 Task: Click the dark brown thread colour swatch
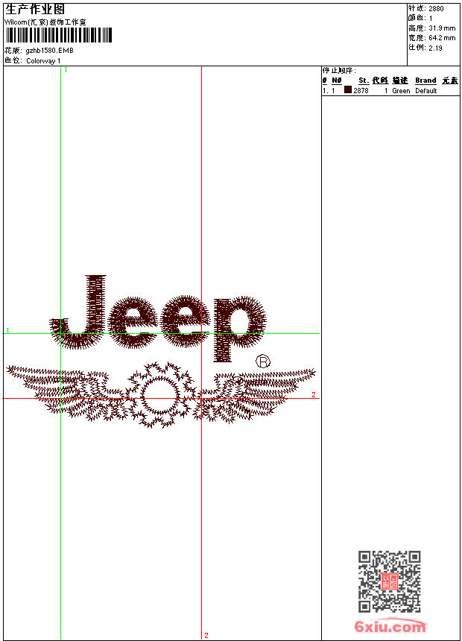pyautogui.click(x=348, y=90)
